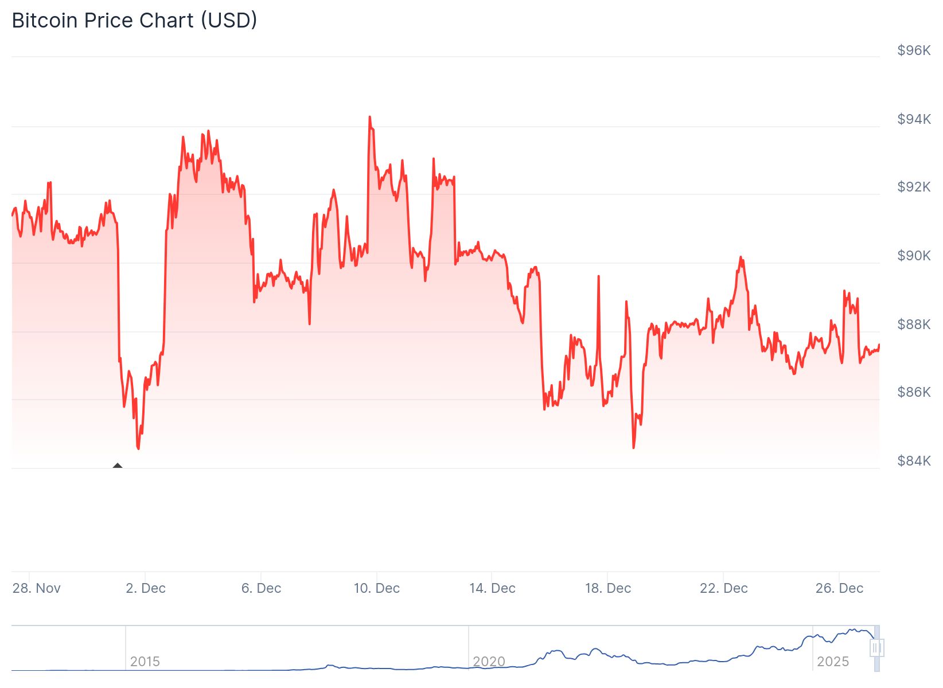Click the 26. Dec date label

[x=839, y=588]
